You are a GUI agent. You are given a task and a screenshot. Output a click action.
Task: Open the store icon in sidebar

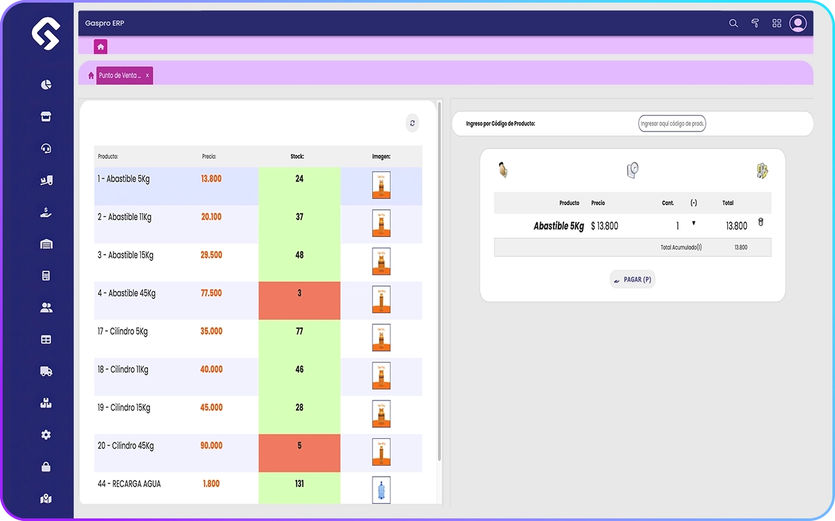[x=46, y=117]
